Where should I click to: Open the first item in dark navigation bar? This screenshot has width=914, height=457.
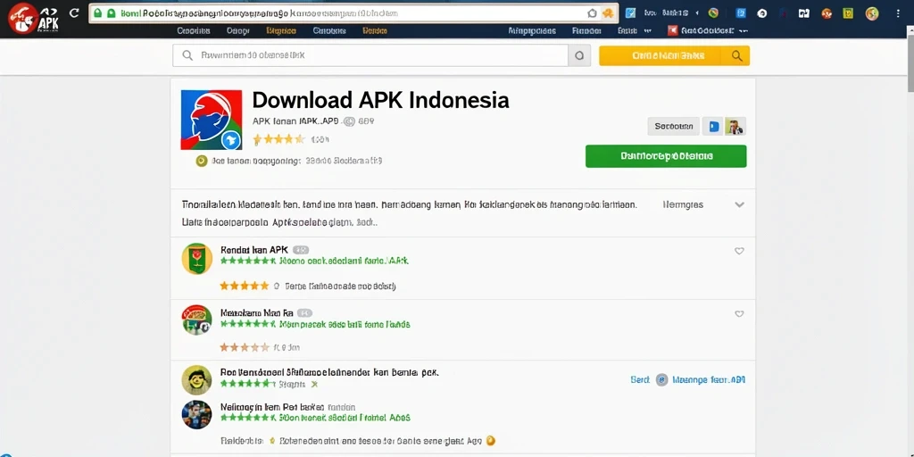coord(194,31)
